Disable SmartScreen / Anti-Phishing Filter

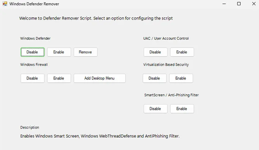tap(155, 108)
